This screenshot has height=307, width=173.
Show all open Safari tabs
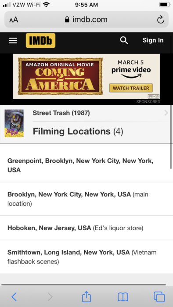(159, 297)
